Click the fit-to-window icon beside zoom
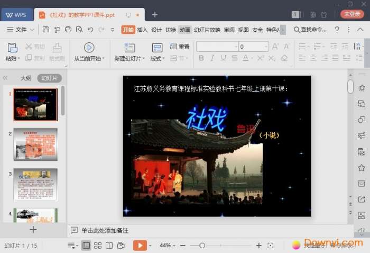 271,246
